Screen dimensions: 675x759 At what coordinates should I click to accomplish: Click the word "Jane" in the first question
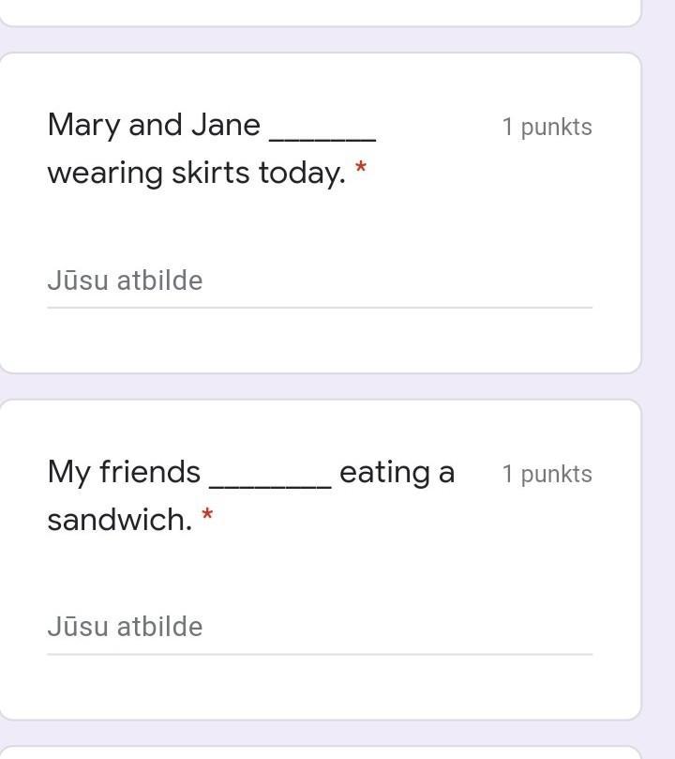[226, 126]
